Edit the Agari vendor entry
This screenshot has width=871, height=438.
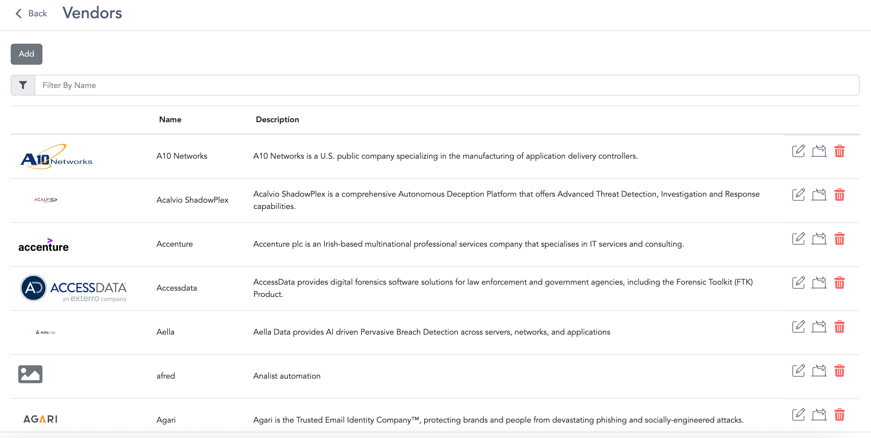[x=798, y=415]
